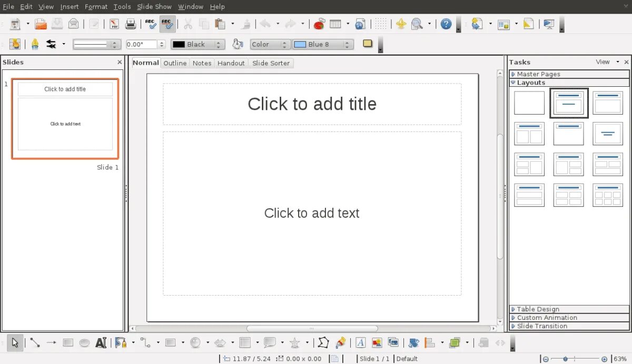Expand the Table Design section
Image resolution: width=632 pixels, height=364 pixels.
(569, 309)
